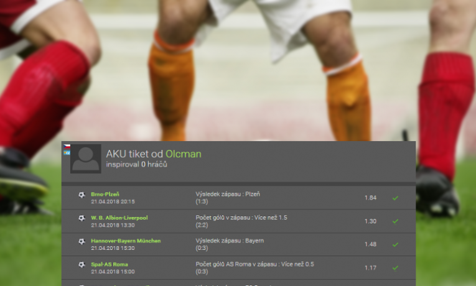This screenshot has height=286, width=476.
Task: Click 'inspiroval 0 hráčů' text
Action: coord(137,164)
